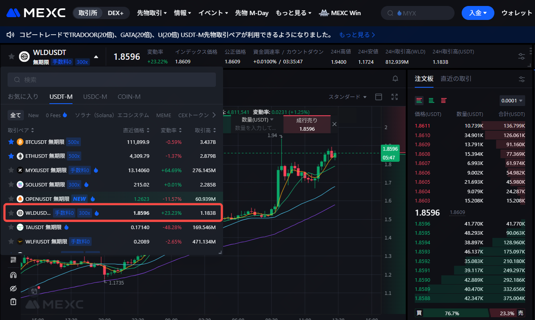Screen dimensions: 535x320
Task: Enter fullscreen chart mode
Action: (395, 97)
